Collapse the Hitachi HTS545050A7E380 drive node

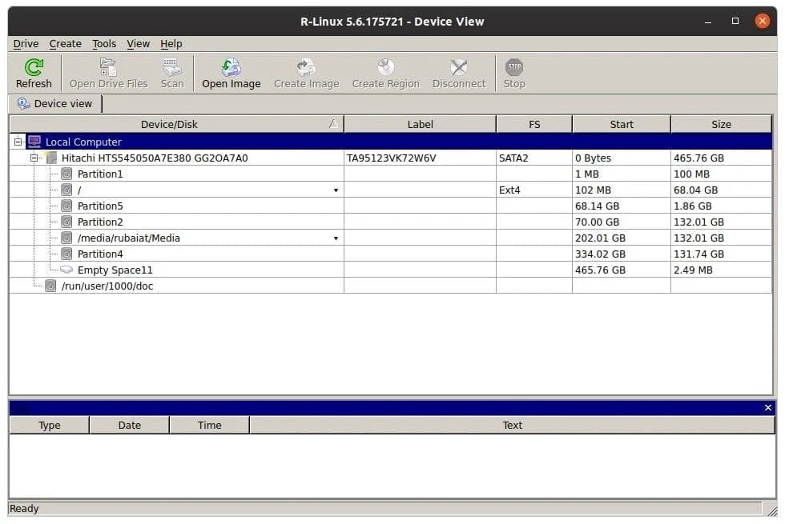(x=33, y=158)
